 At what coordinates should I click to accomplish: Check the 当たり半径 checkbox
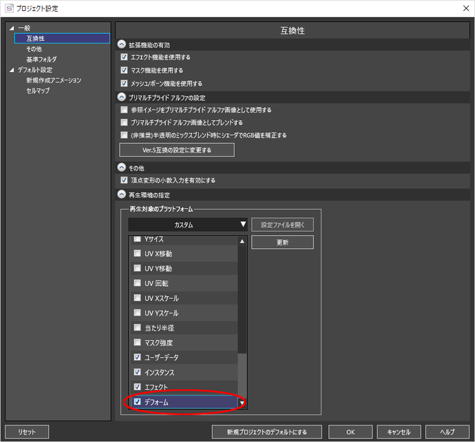point(137,327)
